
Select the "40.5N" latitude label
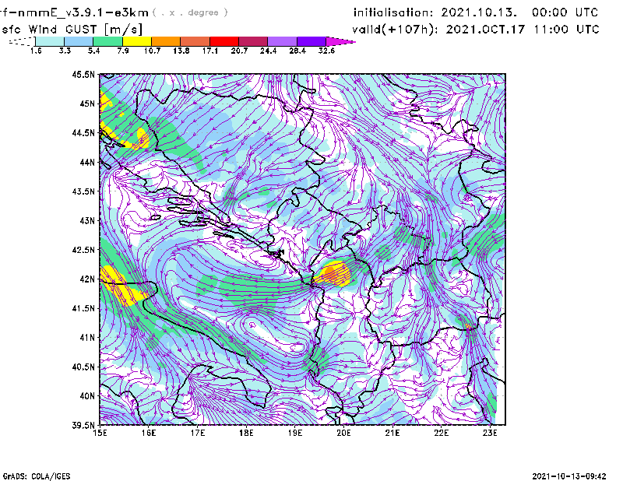(x=84, y=367)
